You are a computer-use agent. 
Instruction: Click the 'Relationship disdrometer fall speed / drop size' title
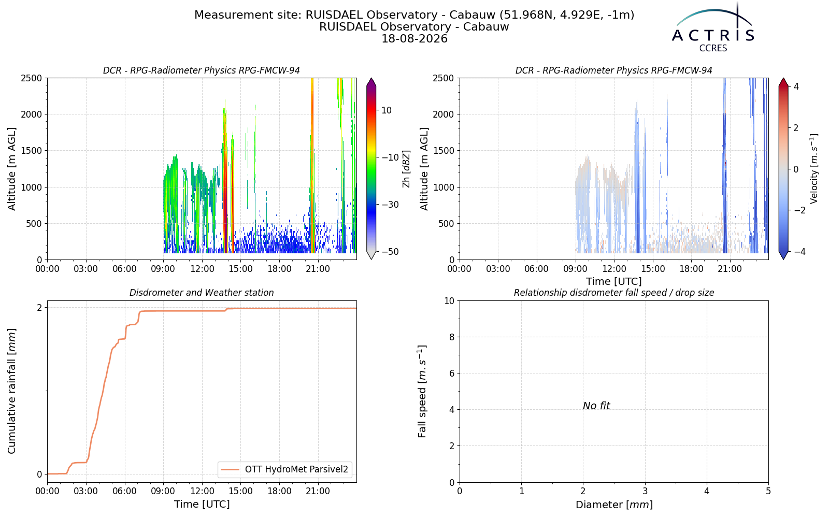(614, 293)
